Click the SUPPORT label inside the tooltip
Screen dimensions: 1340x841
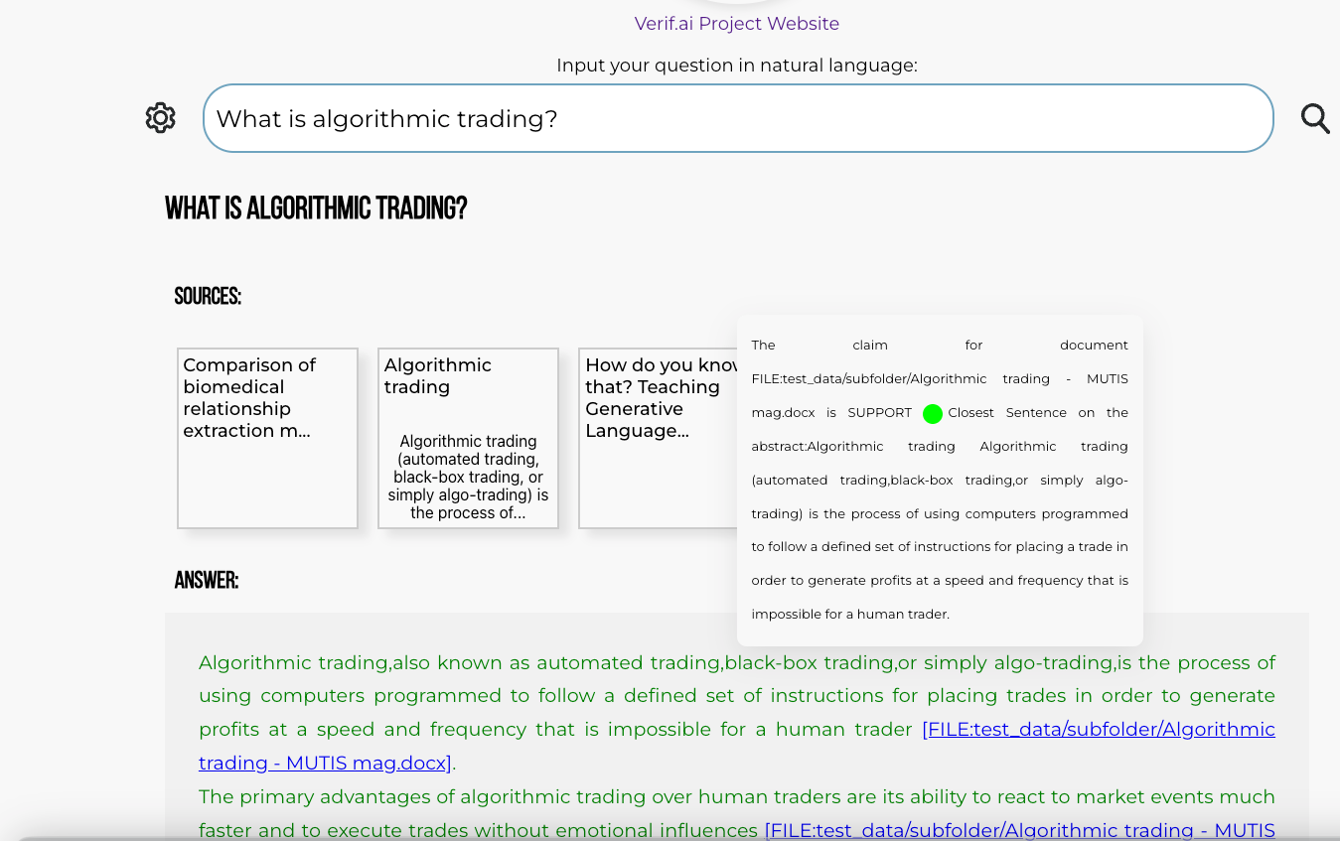(x=880, y=412)
